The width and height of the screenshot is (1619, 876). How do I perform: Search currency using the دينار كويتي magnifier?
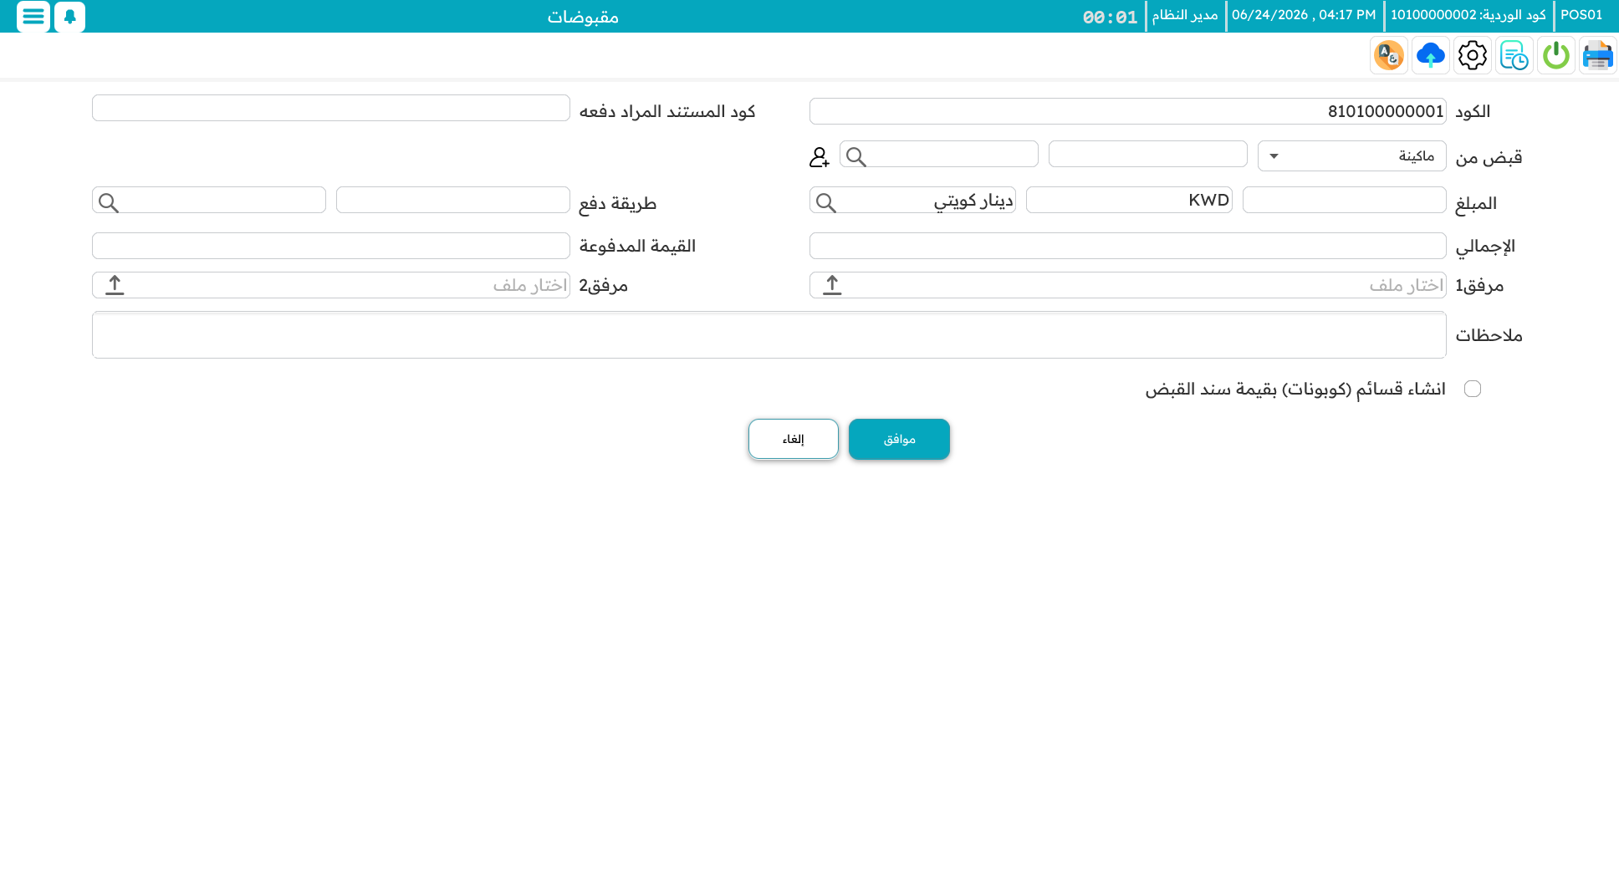click(825, 202)
